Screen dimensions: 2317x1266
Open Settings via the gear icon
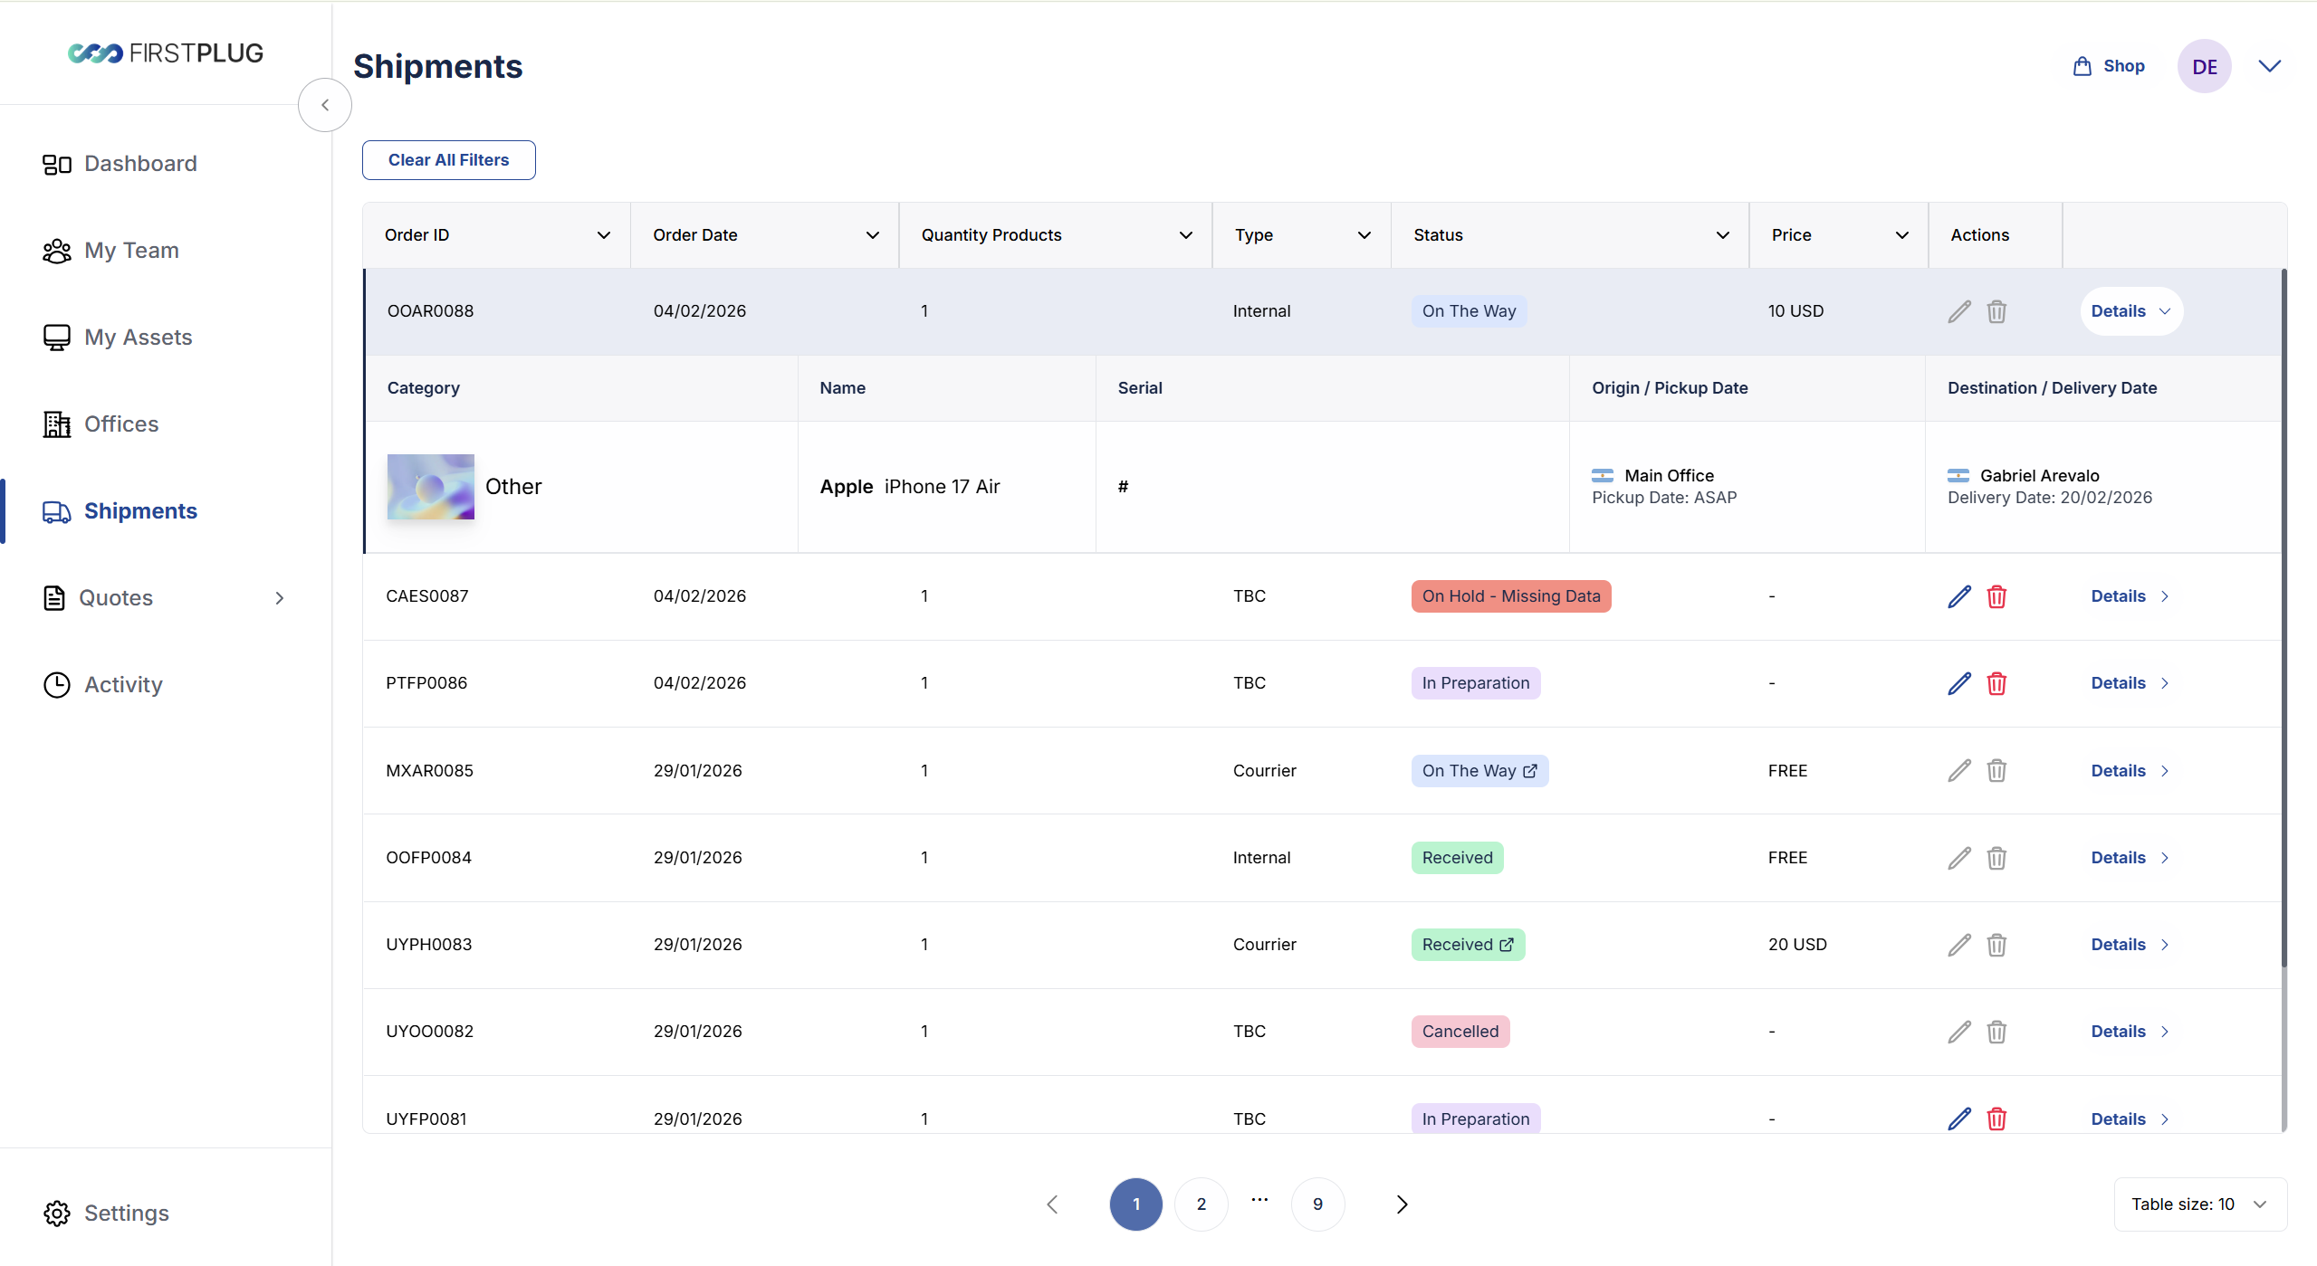tap(56, 1213)
